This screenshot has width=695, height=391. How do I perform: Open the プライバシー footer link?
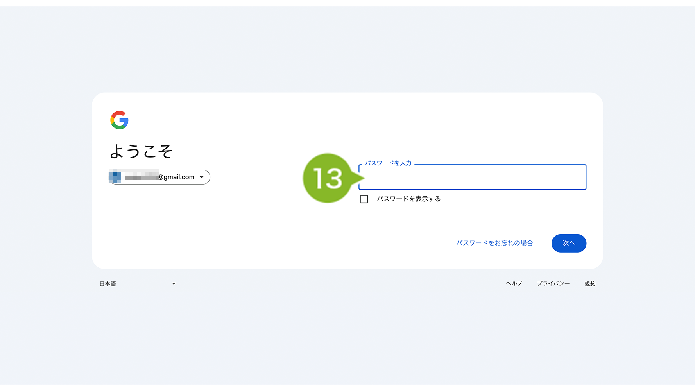point(553,284)
